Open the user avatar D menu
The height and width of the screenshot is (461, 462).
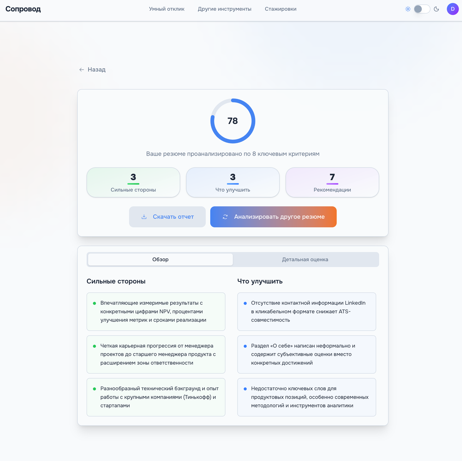pos(453,9)
